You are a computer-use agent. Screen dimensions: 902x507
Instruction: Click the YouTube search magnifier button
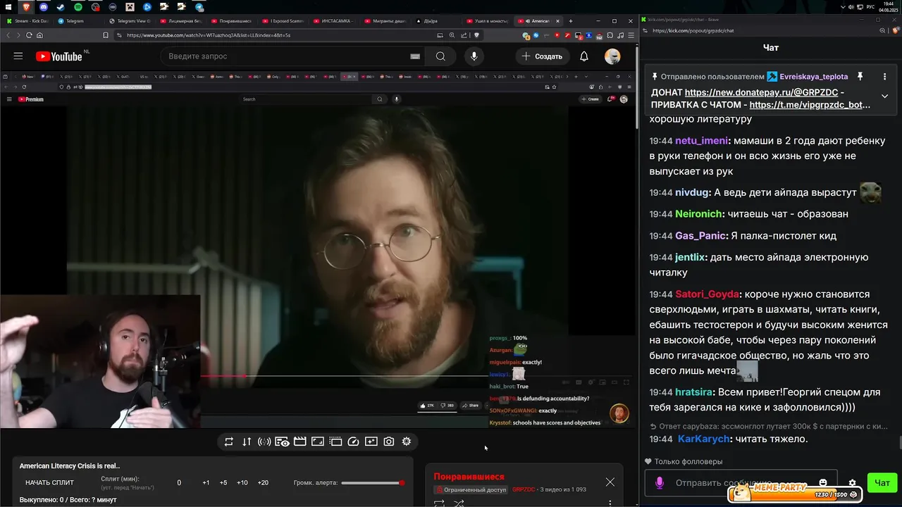point(440,56)
